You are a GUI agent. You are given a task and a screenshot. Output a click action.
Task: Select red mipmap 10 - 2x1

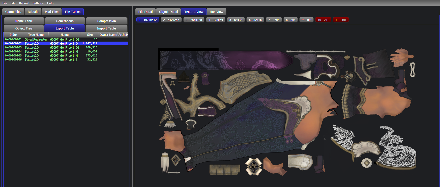pos(323,20)
